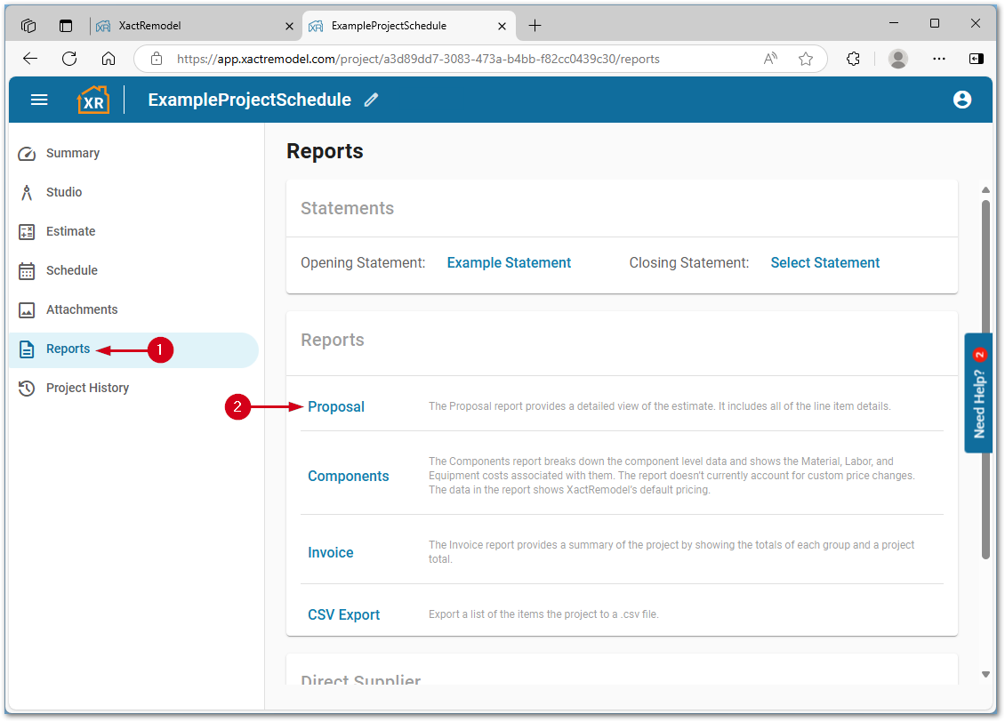
Task: Open the Components report
Action: [348, 476]
